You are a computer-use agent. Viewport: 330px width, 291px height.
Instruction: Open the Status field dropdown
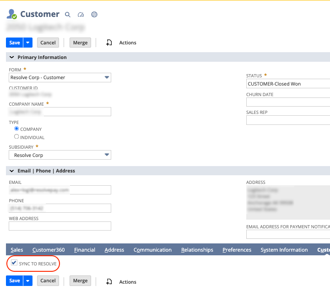pyautogui.click(x=287, y=84)
